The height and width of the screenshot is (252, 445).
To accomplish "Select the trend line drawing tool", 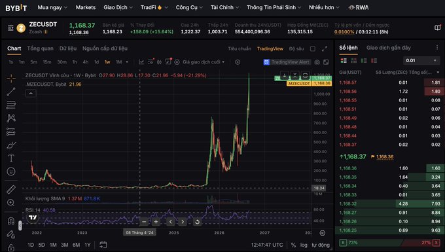I will pos(11,92).
